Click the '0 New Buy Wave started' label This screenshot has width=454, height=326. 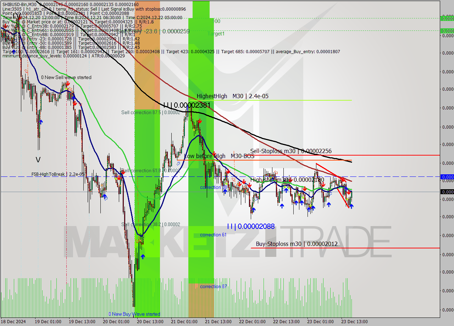click(x=134, y=314)
